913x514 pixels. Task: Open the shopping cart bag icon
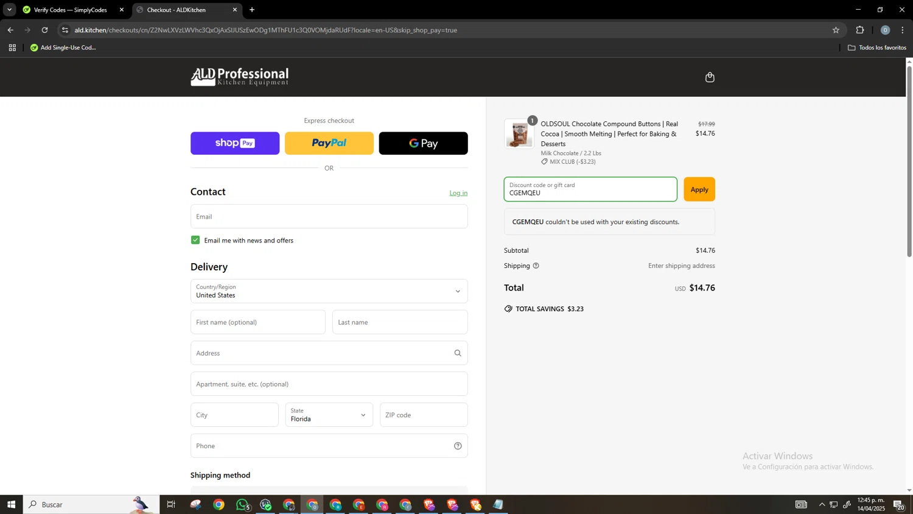click(x=710, y=77)
